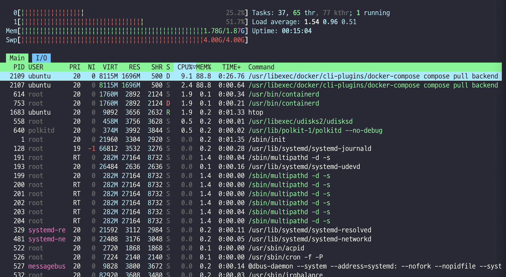Select the multipathd thread with PID 202
This screenshot has height=277, width=506.
251,203
